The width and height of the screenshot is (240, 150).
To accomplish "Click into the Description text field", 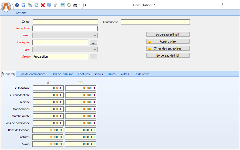I will click(65, 28).
